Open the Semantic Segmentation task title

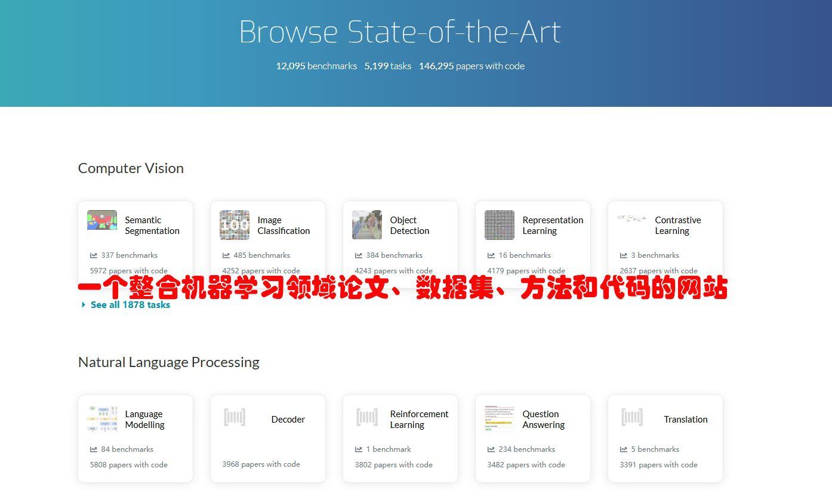coord(152,226)
